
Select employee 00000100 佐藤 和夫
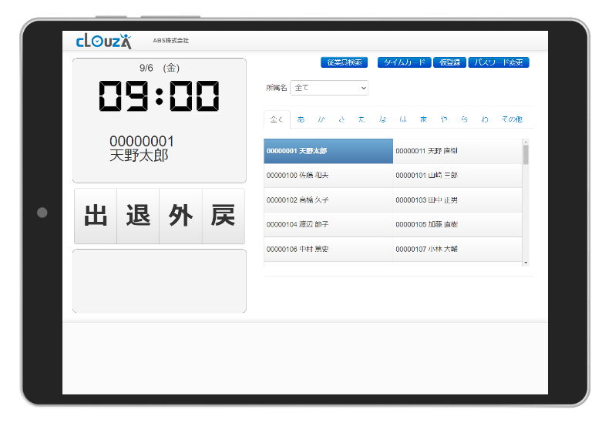[x=328, y=176]
